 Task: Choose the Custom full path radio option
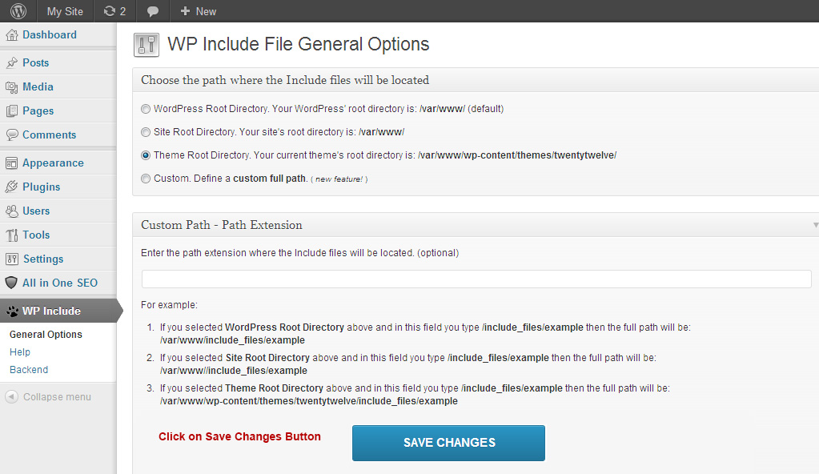[146, 179]
